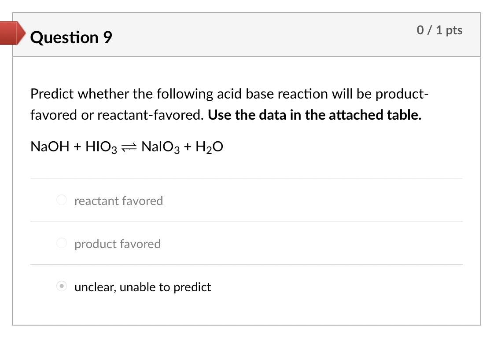Viewport: 494px width, 337px height.
Task: Click the unfilled radio circle beside product favored
Action: (61, 243)
